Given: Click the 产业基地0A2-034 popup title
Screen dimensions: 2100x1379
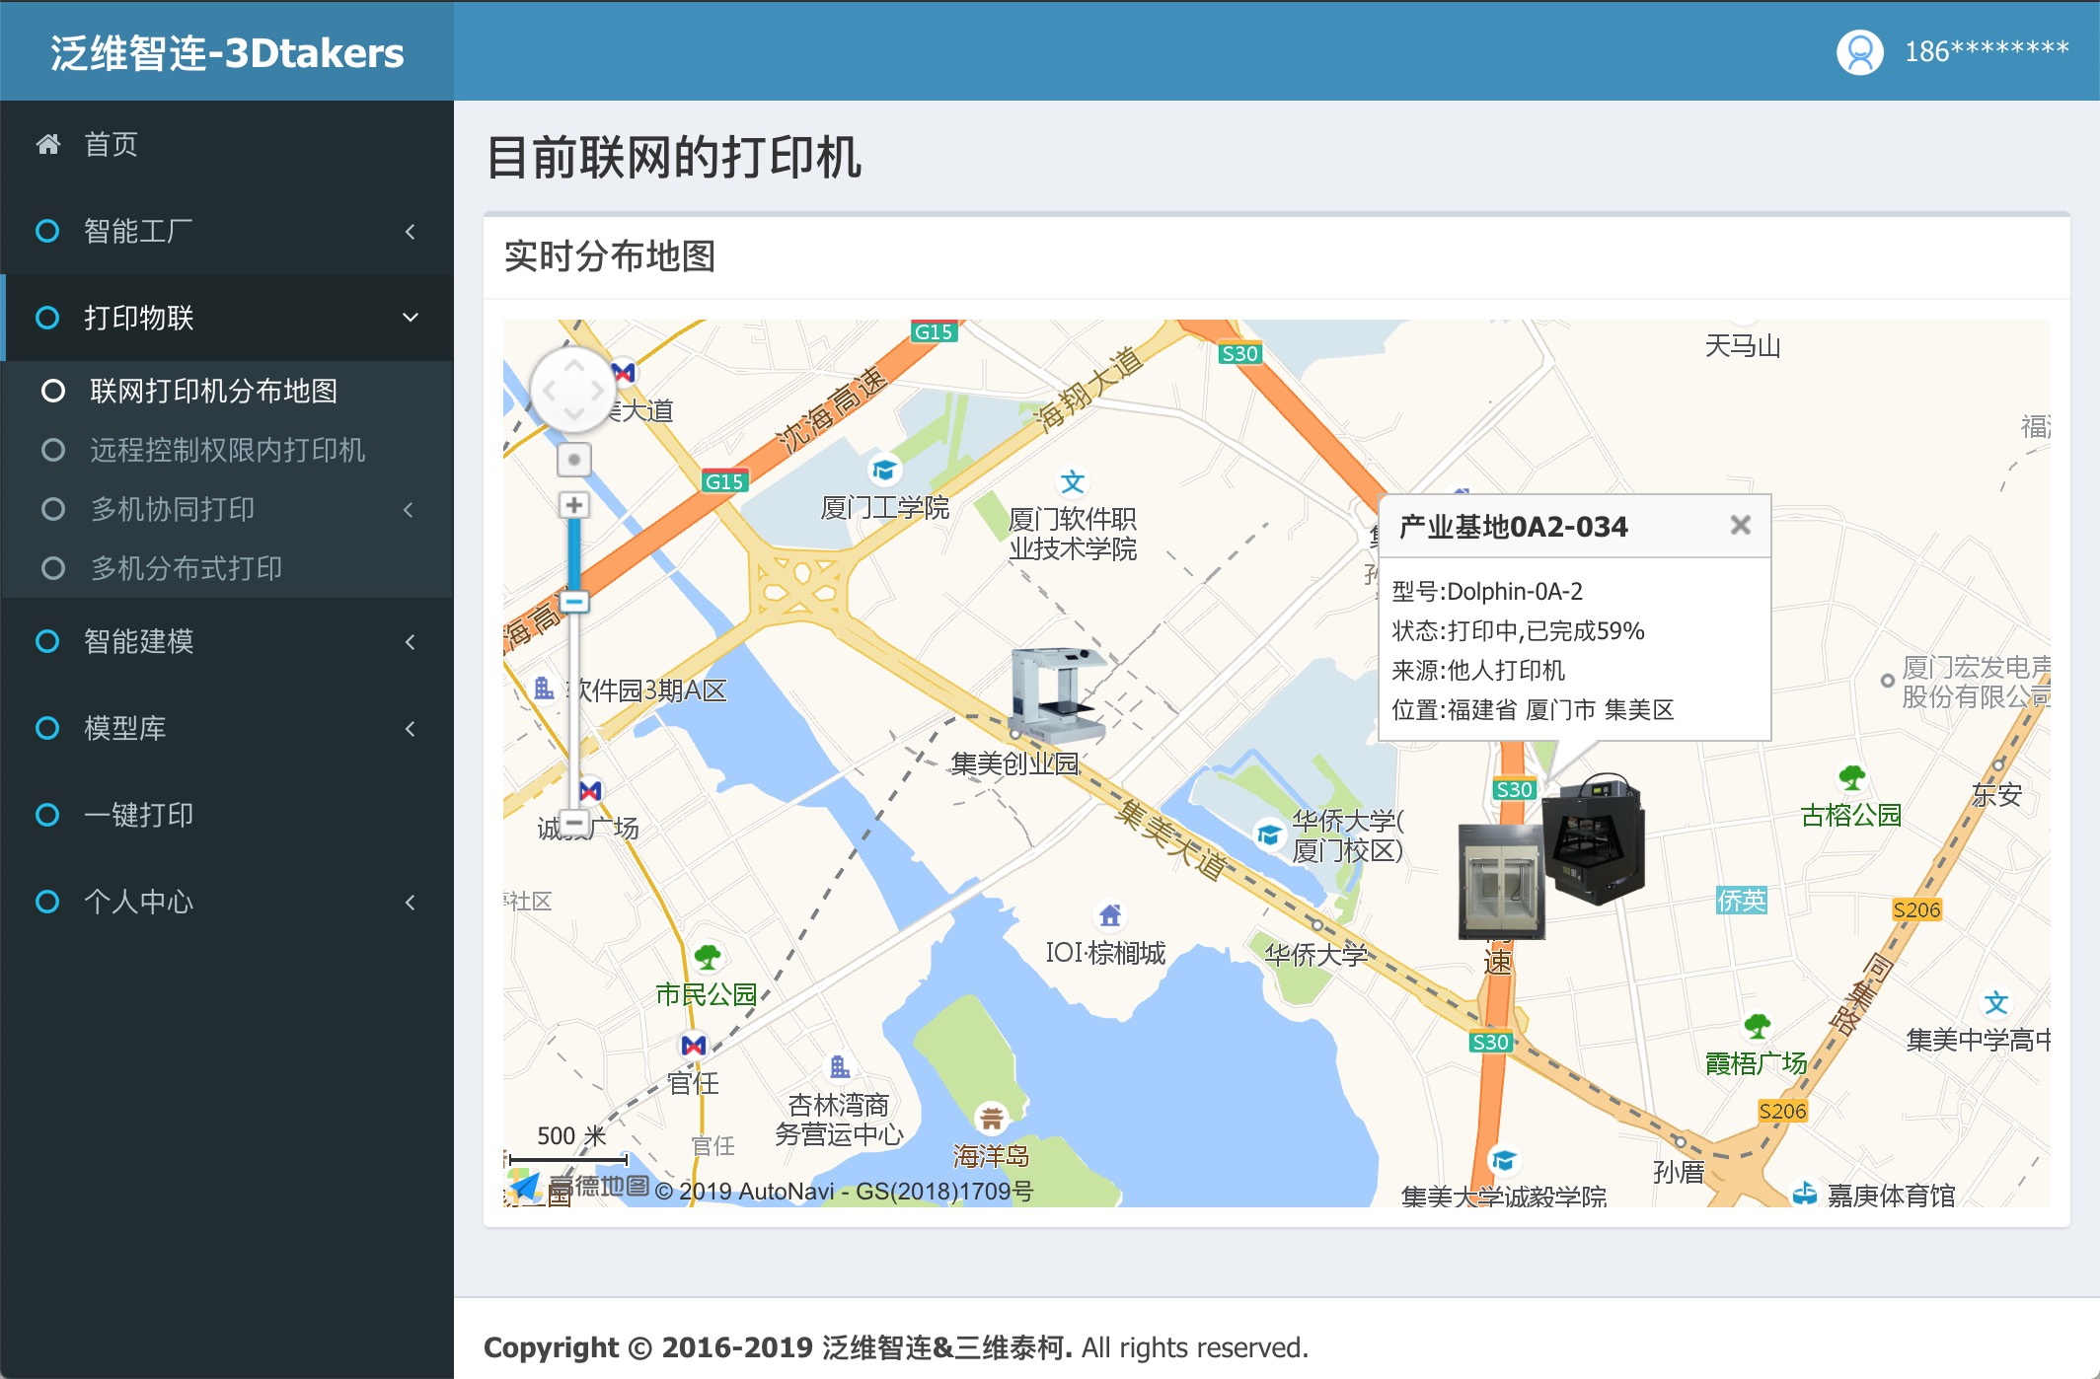Looking at the screenshot, I should [1514, 527].
